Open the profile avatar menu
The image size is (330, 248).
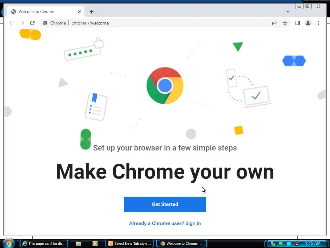coord(308,23)
